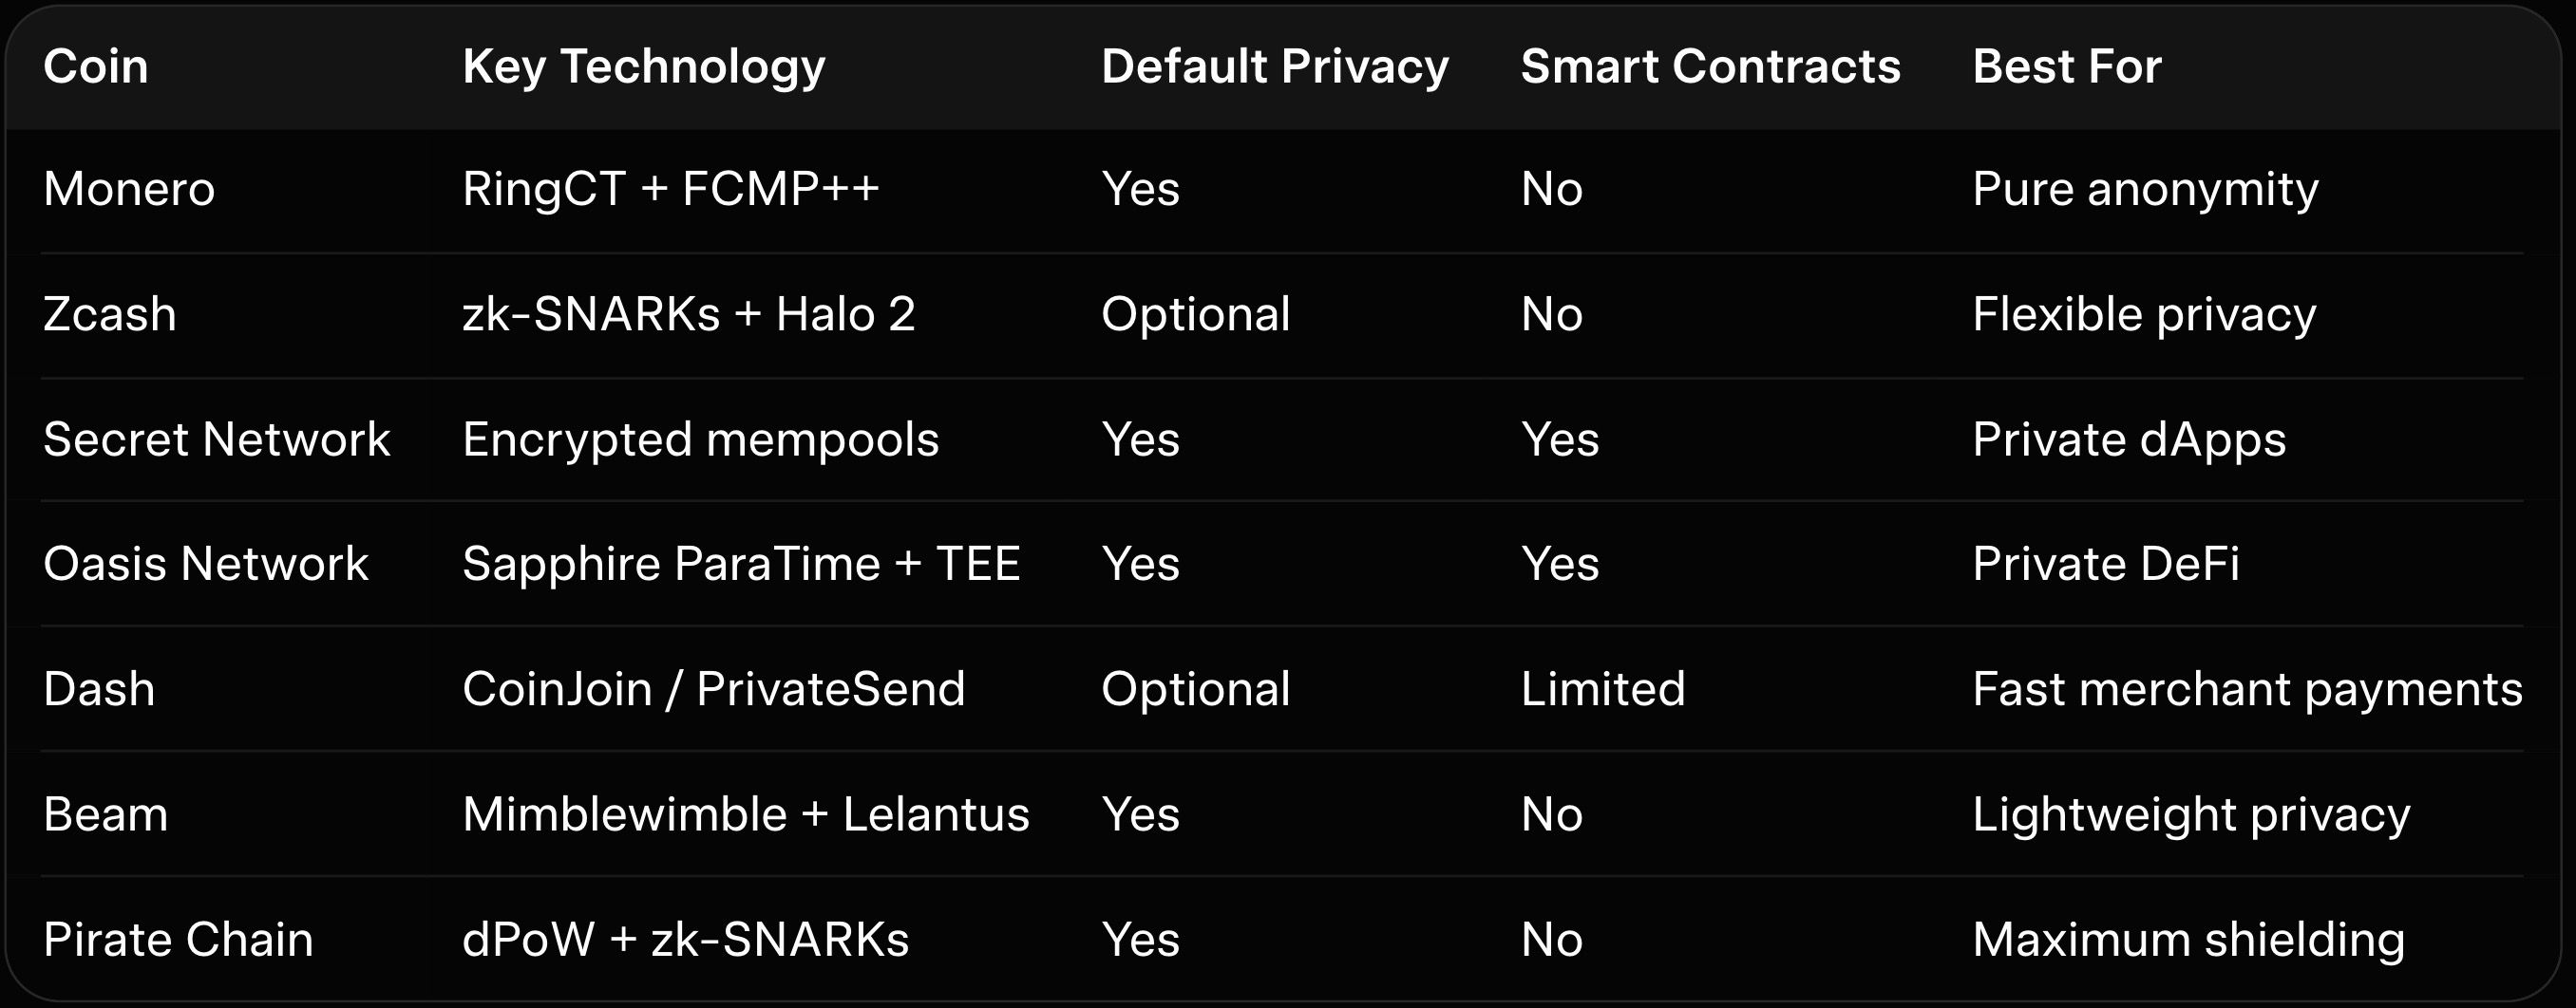
Task: Click the CoinJoin / PrivateSend cell
Action: (713, 689)
